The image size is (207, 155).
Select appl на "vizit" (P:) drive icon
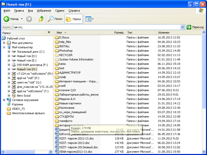tap(14, 78)
